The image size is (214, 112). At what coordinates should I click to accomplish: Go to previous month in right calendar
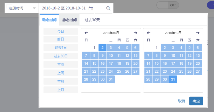tap(148, 33)
